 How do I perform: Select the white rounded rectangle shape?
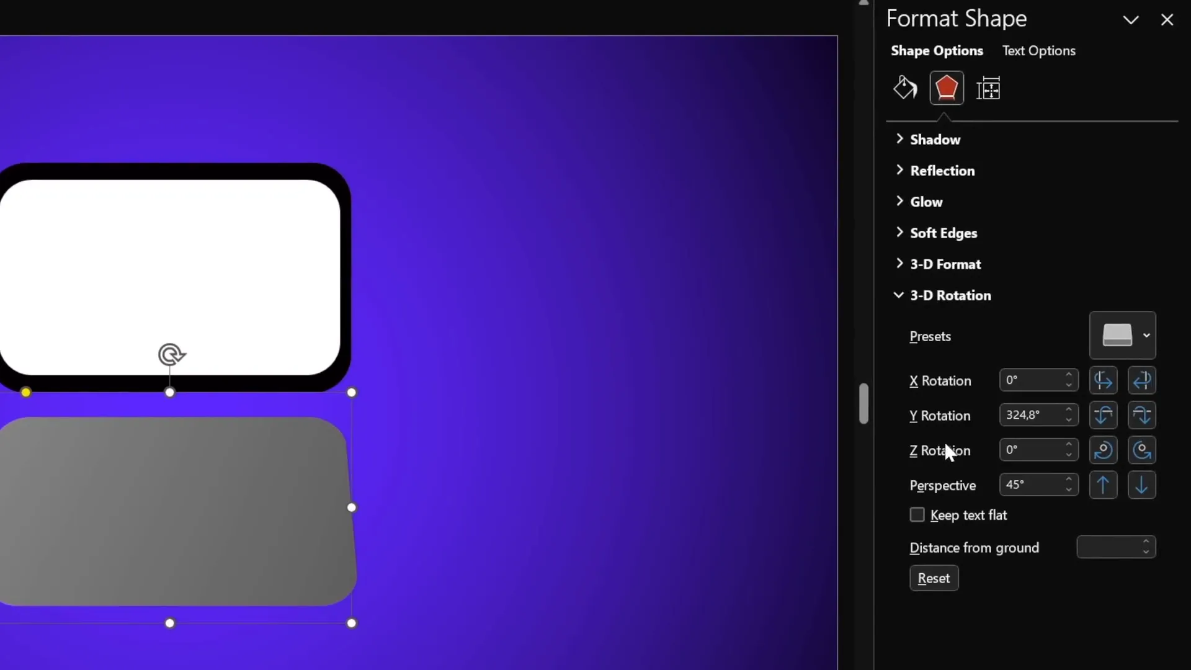[170, 277]
